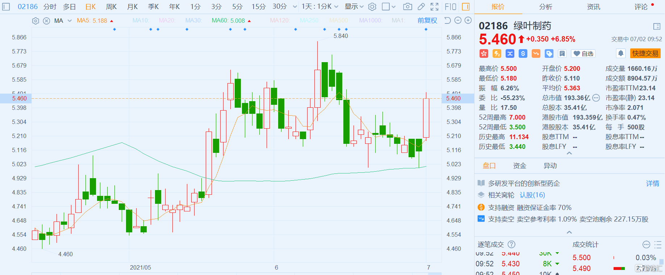
Task: Click the orange downtrend short-sell badge
Action: tap(536, 53)
